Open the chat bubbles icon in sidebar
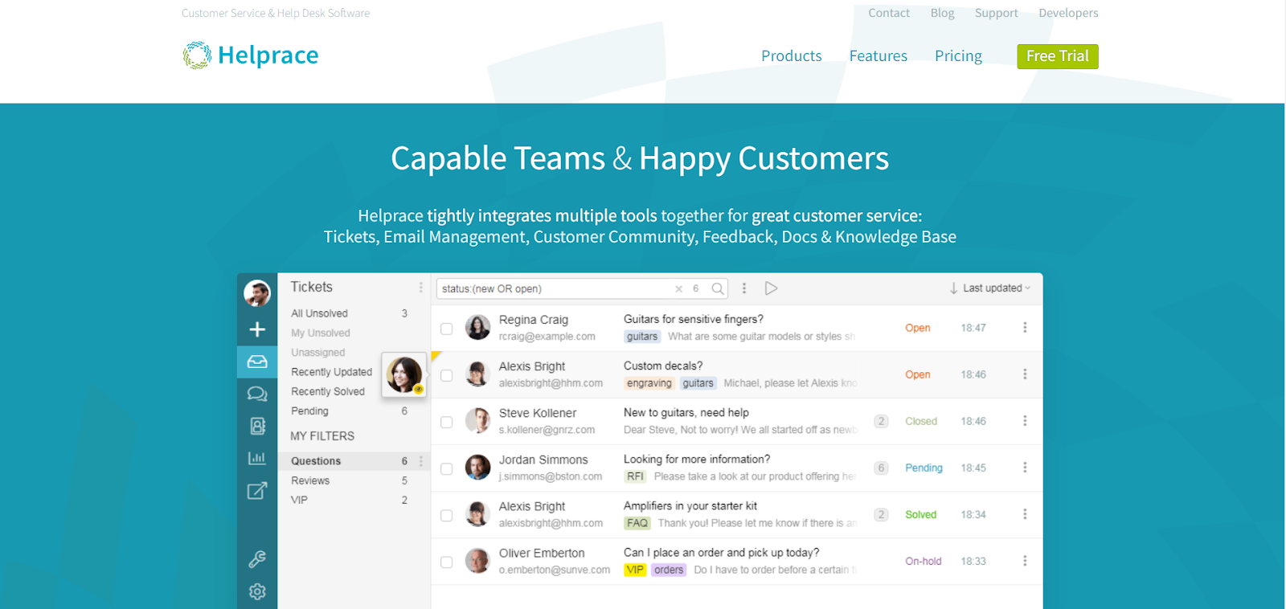 (257, 394)
